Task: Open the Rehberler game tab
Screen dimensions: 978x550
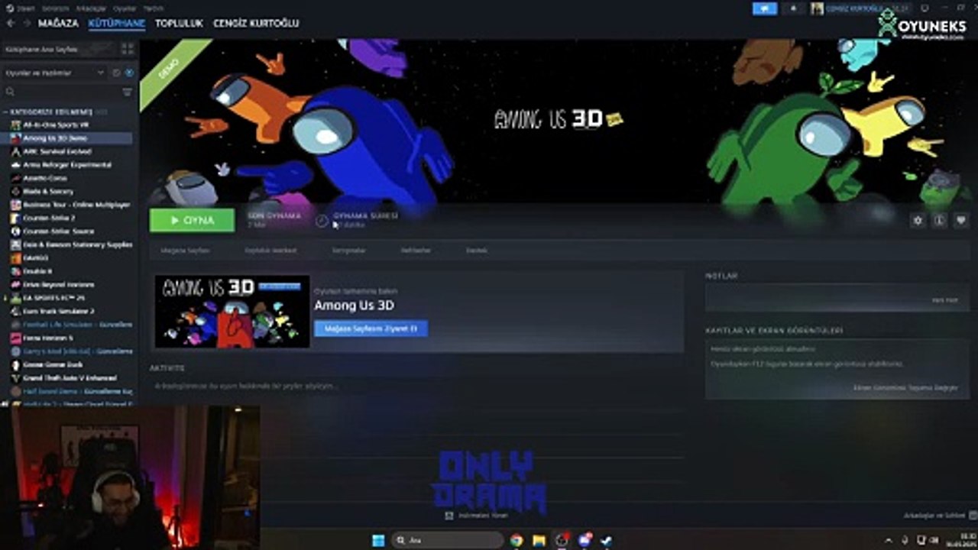Action: click(416, 250)
